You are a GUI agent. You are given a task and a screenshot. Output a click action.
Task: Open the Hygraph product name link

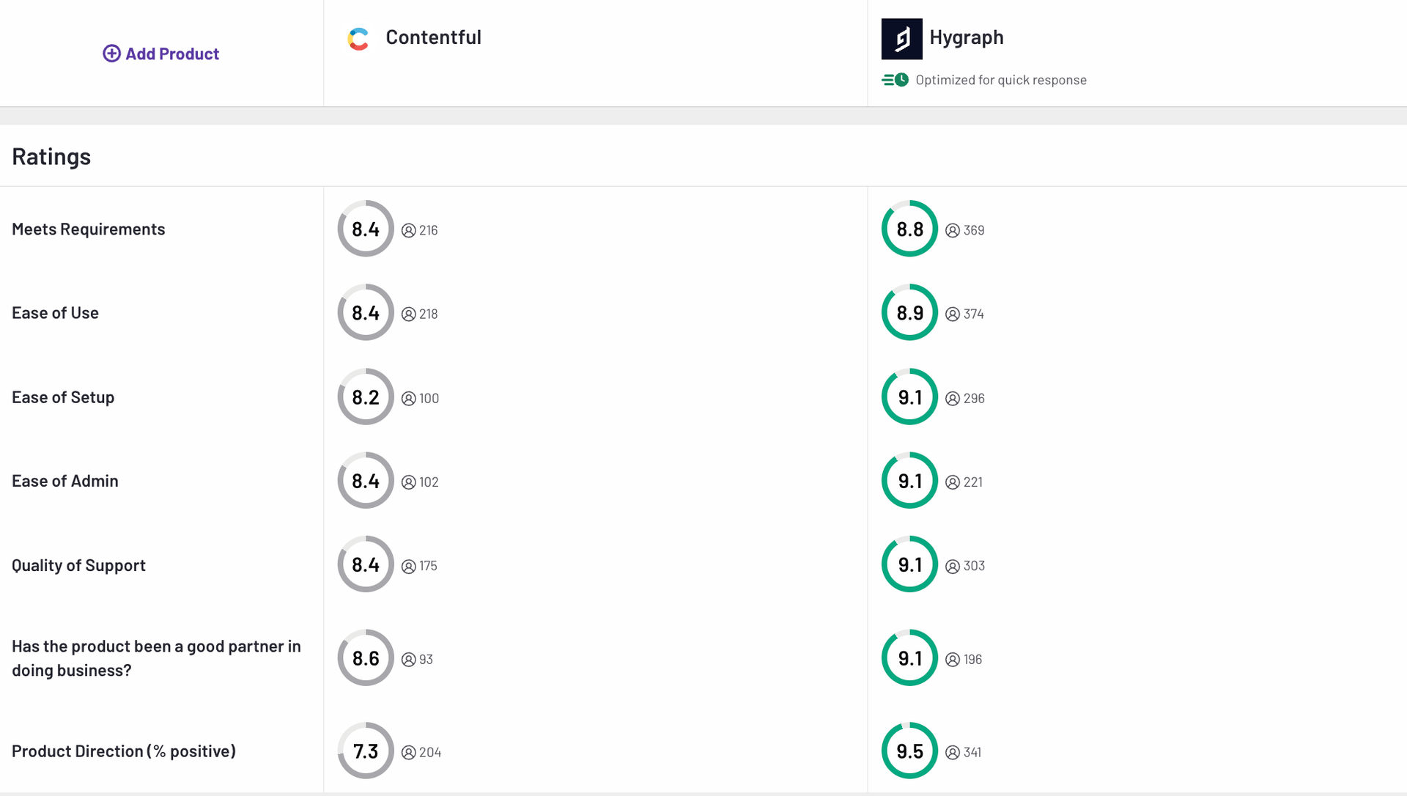tap(966, 37)
